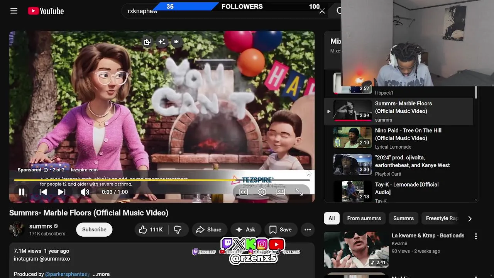Save video to a playlist

click(280, 230)
